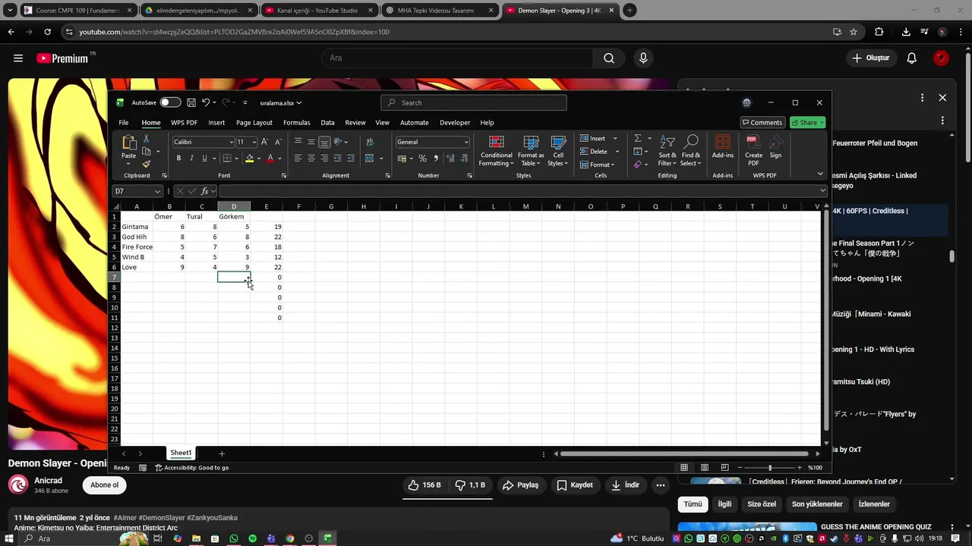Open the General number format dropdown

point(465,142)
